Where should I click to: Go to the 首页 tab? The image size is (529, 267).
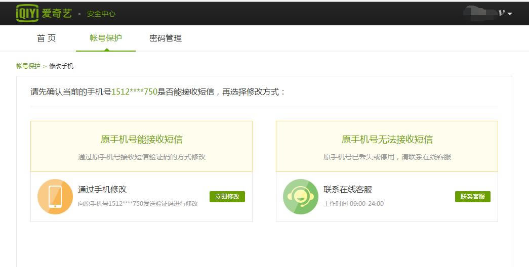coord(46,38)
